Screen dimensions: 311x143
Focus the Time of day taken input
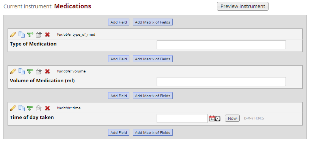click(x=182, y=118)
